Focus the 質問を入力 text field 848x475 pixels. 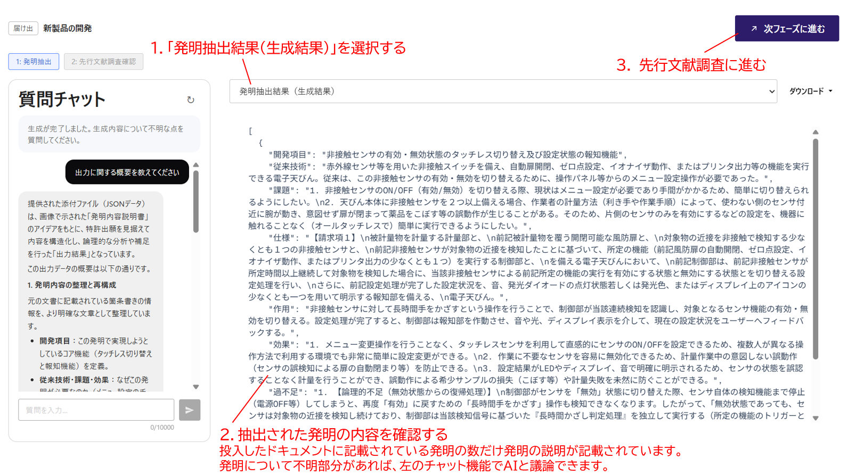tap(96, 410)
